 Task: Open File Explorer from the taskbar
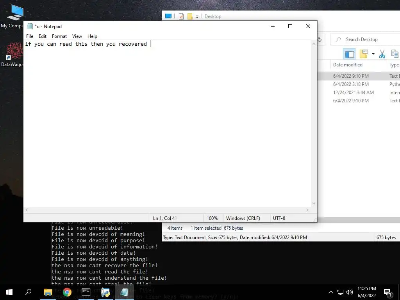[x=48, y=292]
